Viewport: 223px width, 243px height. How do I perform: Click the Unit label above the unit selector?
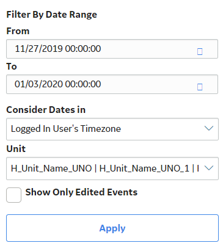click(x=16, y=149)
